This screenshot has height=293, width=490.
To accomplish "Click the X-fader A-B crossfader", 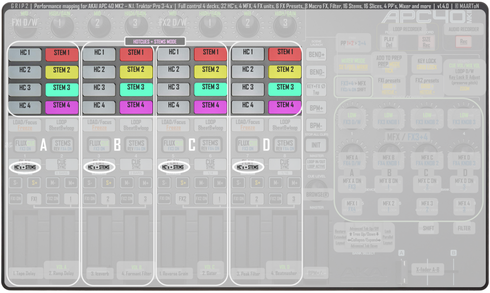I will click(x=428, y=269).
